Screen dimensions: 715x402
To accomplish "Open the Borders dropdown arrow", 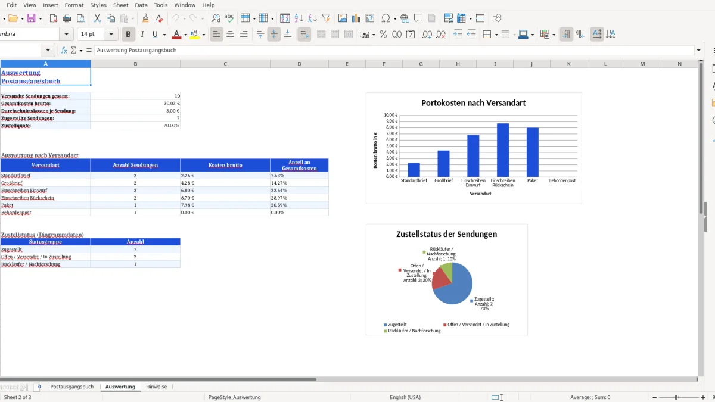I will point(496,35).
